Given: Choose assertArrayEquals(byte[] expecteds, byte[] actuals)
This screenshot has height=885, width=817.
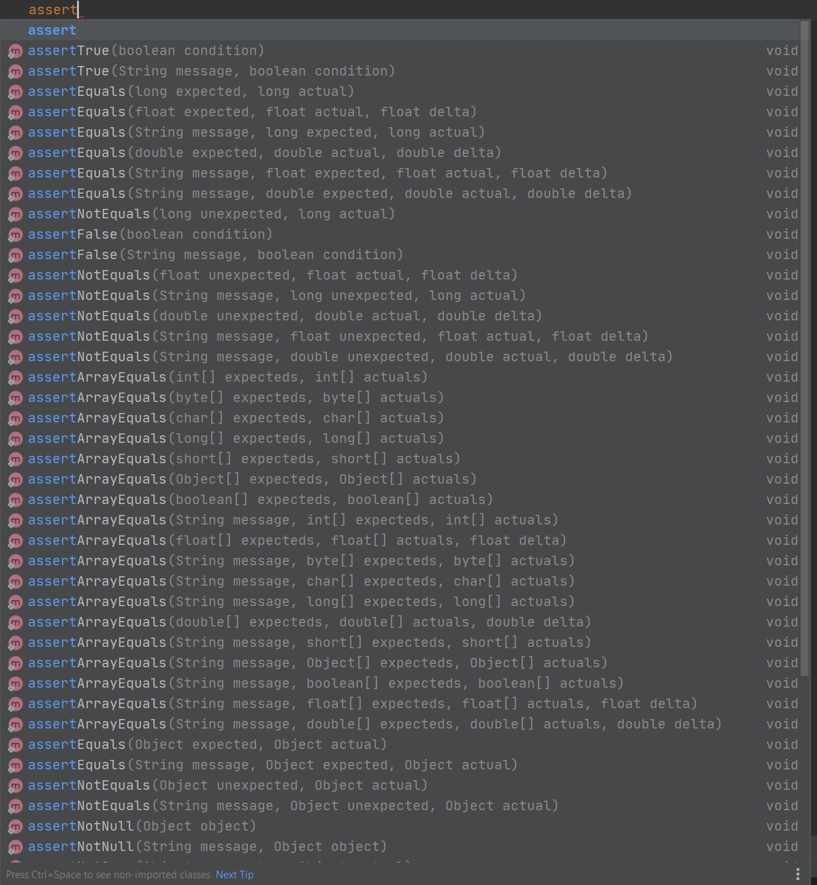Looking at the screenshot, I should [236, 398].
